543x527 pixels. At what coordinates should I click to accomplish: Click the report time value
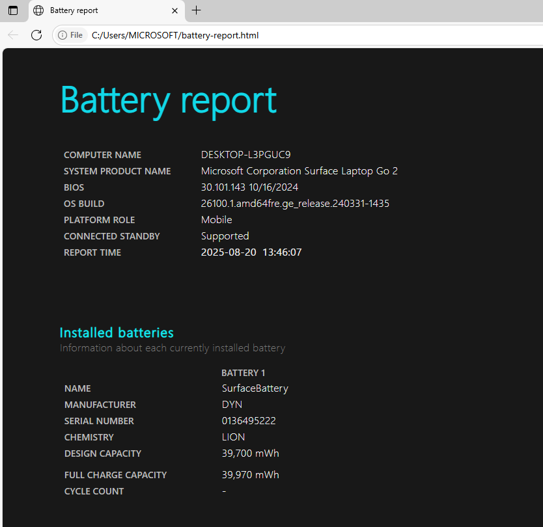click(251, 252)
